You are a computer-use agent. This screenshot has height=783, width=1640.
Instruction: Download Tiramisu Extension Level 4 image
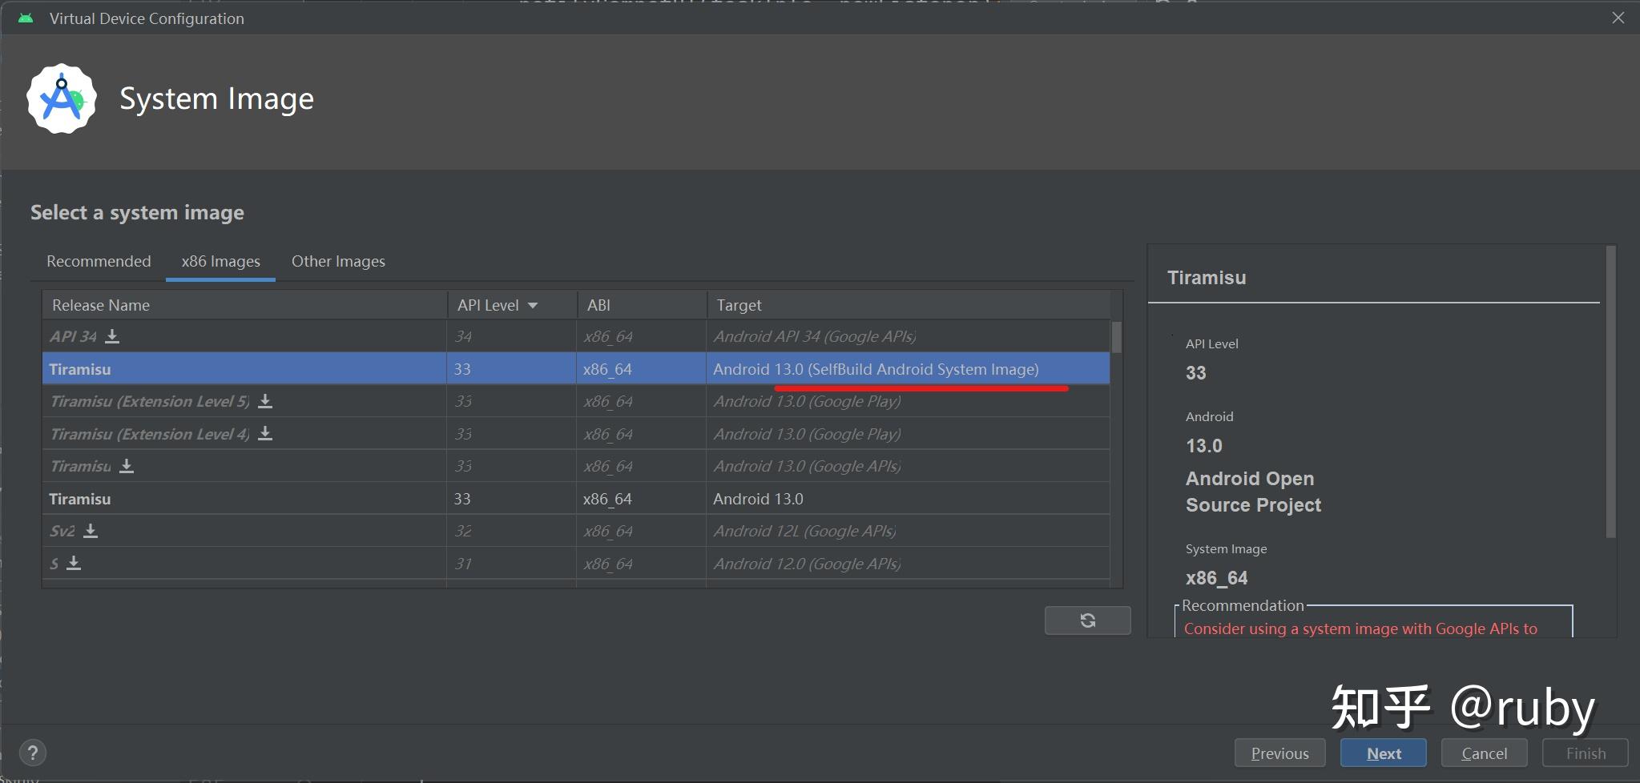point(265,434)
